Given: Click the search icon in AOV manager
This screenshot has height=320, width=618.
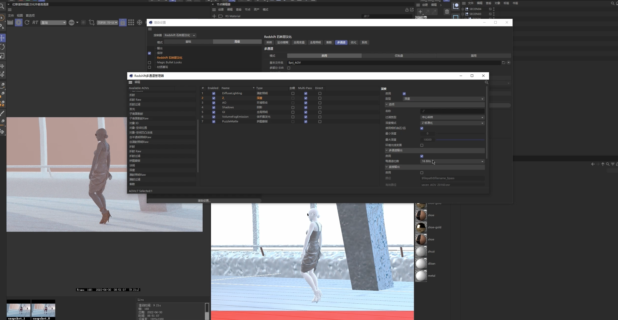Looking at the screenshot, I should click(x=486, y=82).
